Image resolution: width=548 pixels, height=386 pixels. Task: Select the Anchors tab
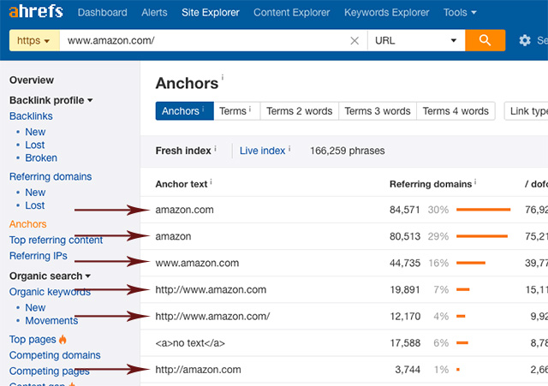point(185,111)
